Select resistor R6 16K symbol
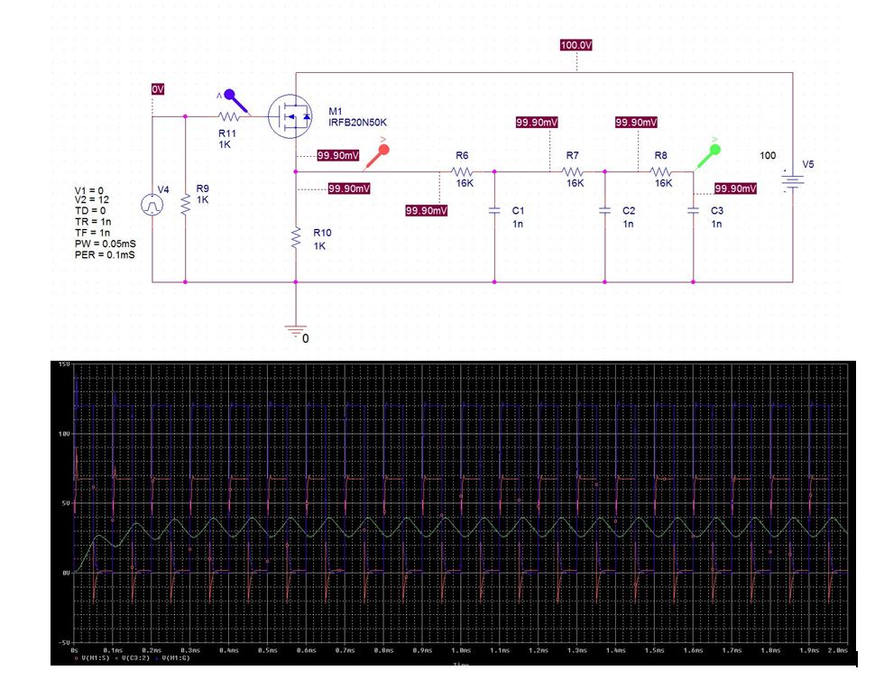 click(x=462, y=170)
